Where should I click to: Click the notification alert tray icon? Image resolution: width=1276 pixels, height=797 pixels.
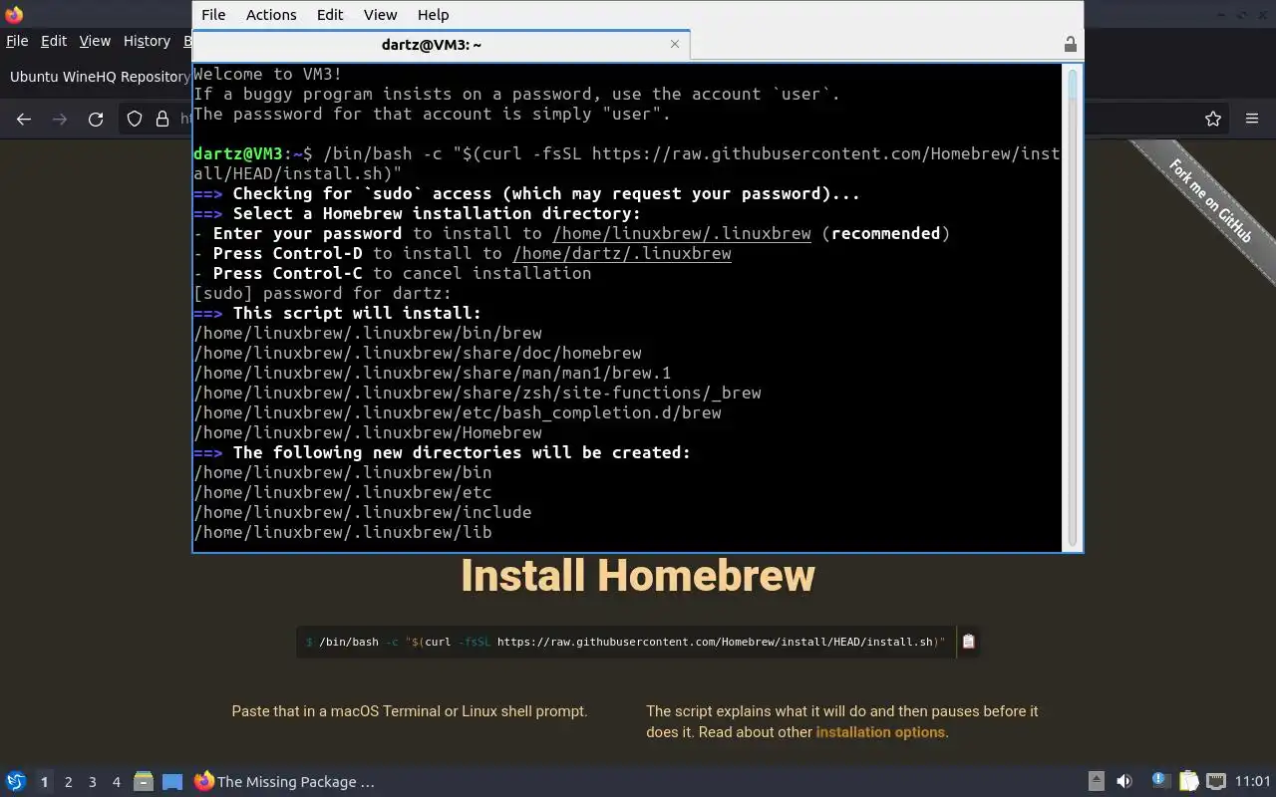[1159, 781]
